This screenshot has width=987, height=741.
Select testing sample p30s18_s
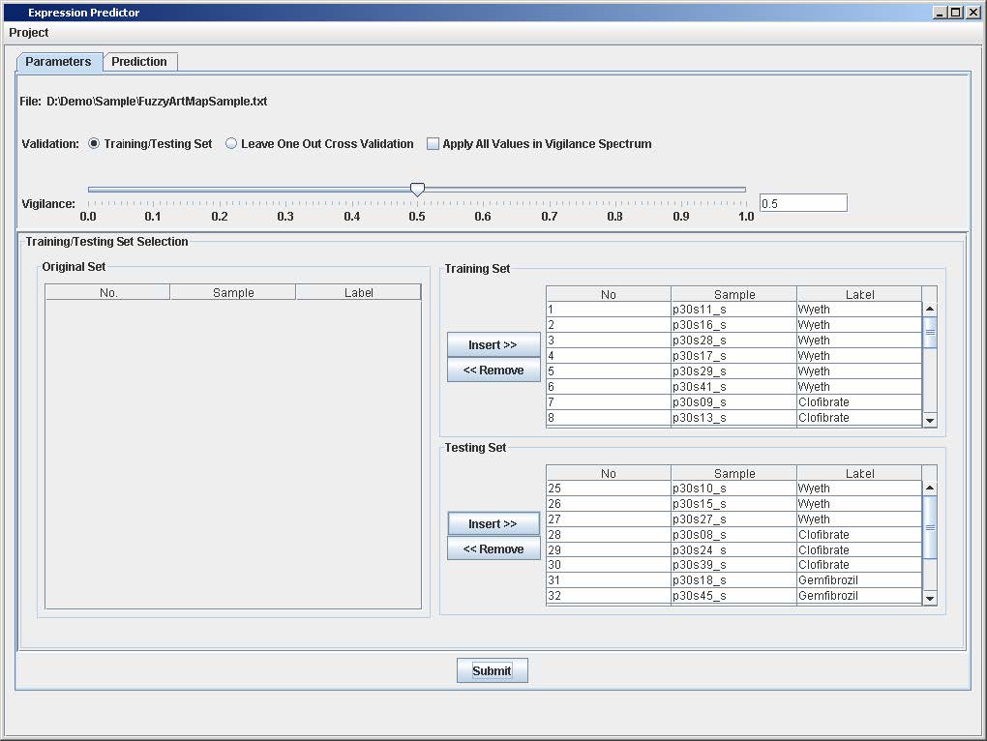[x=733, y=580]
